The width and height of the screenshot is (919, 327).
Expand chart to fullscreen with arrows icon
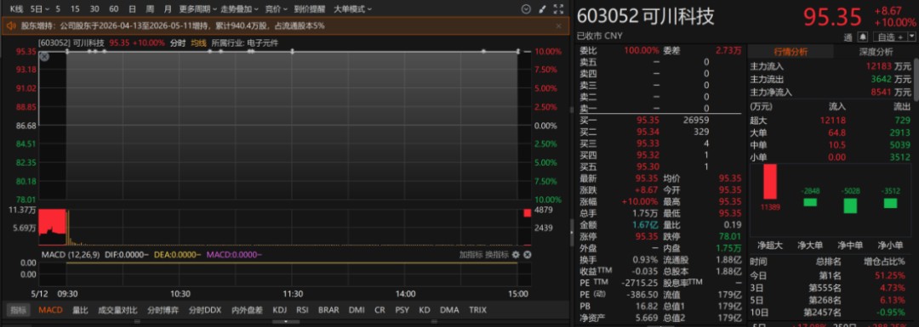(x=558, y=9)
